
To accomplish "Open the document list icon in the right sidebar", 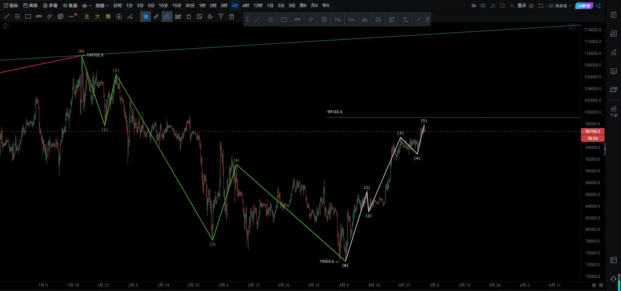I will point(614,15).
